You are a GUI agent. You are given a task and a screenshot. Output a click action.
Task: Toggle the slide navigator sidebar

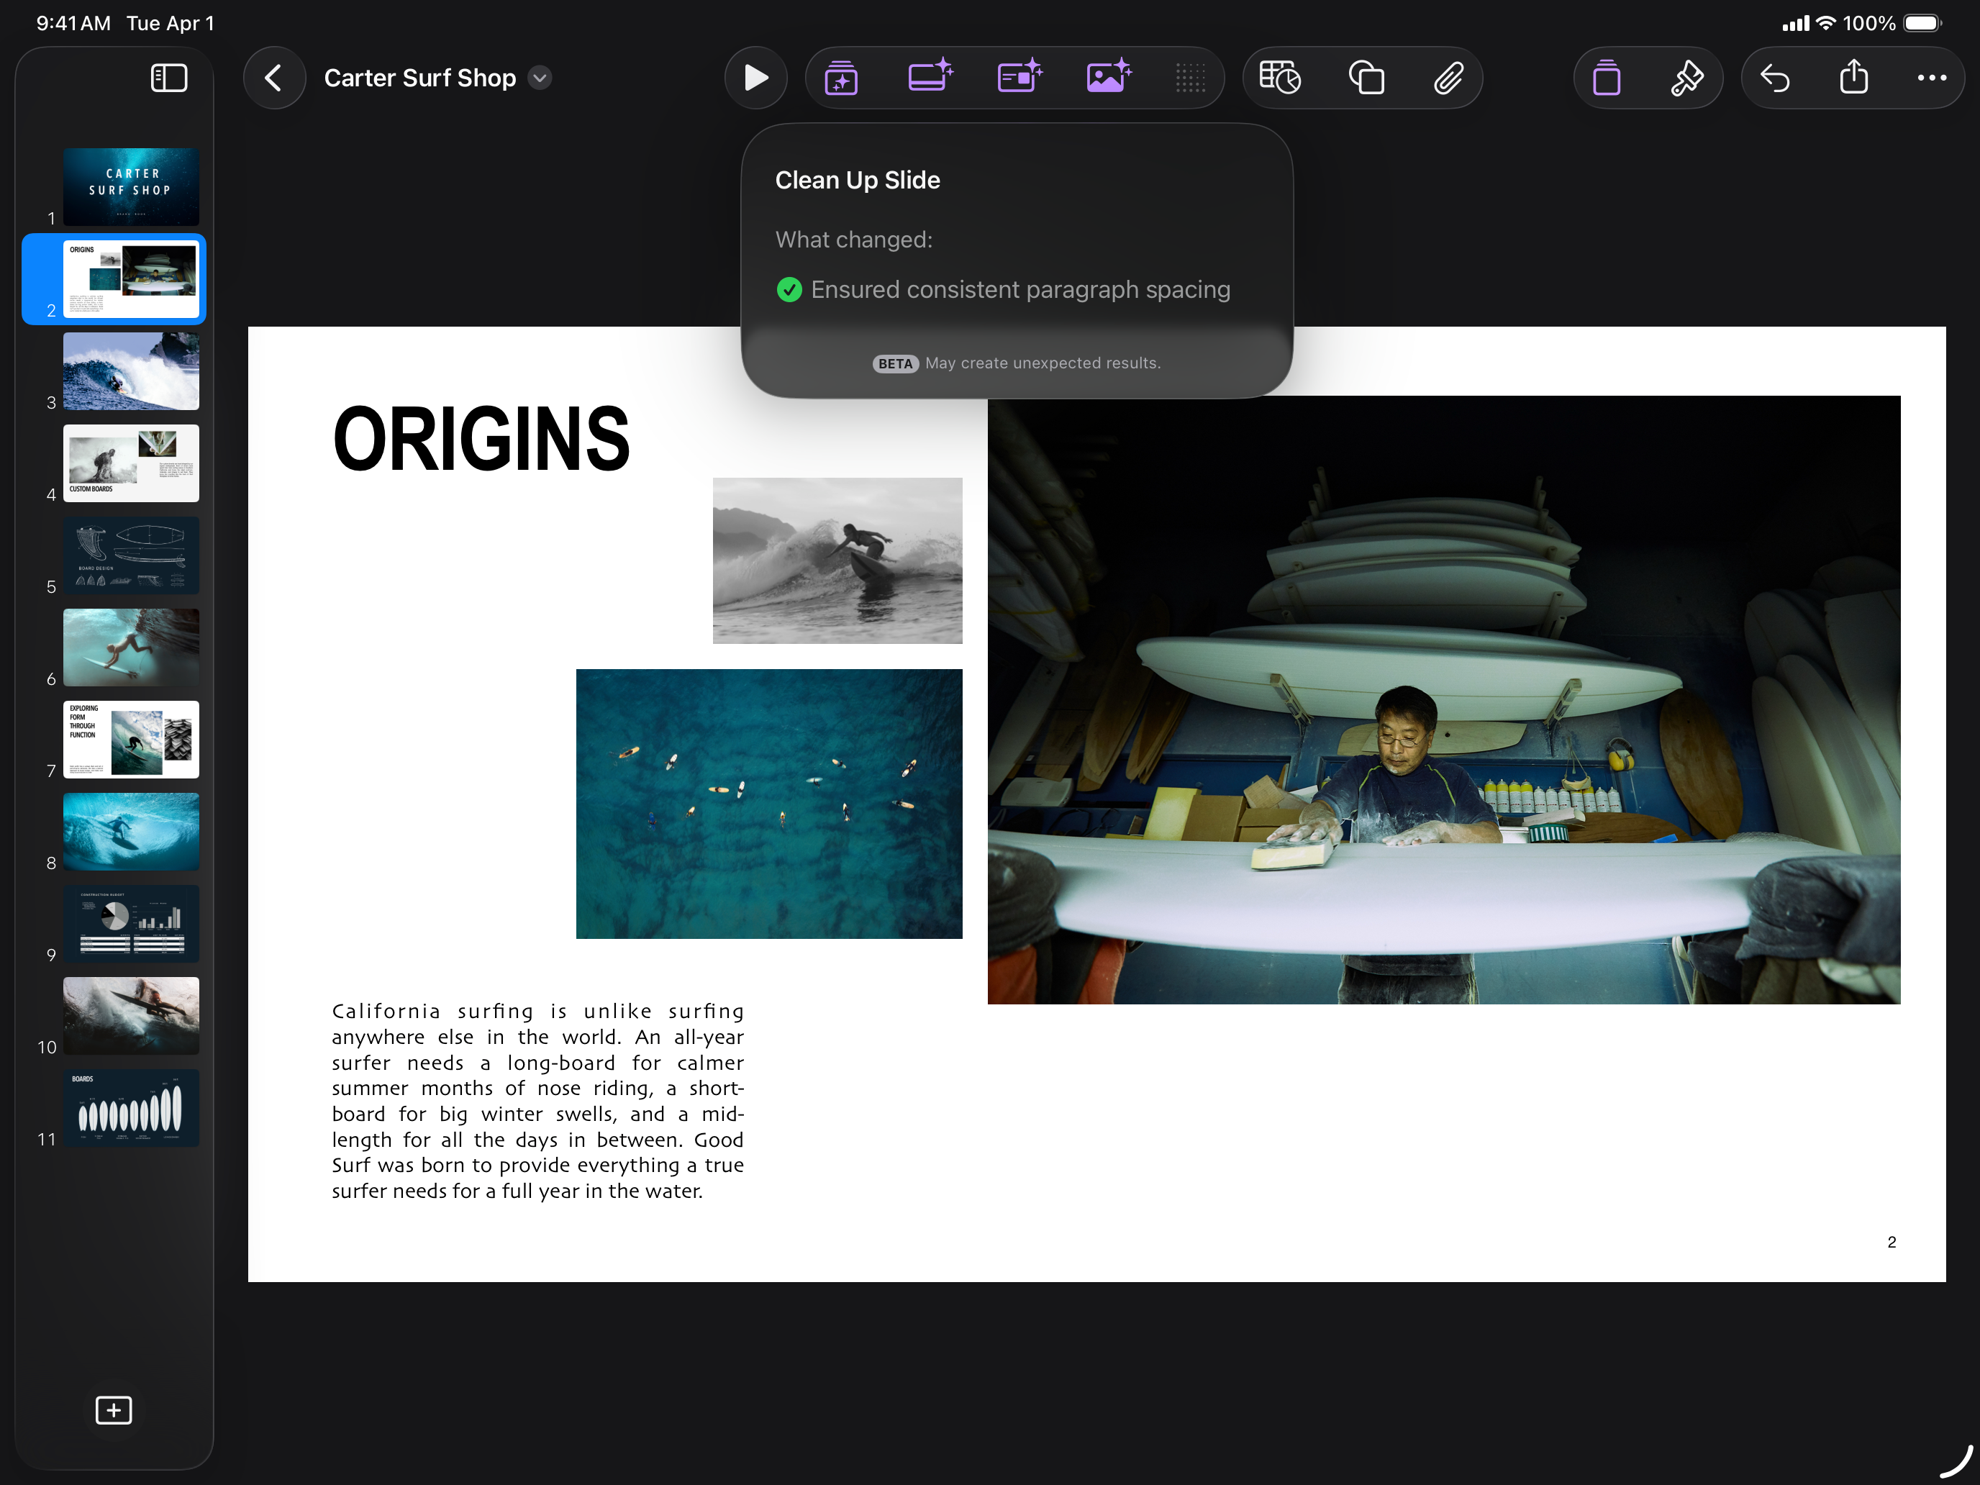168,78
